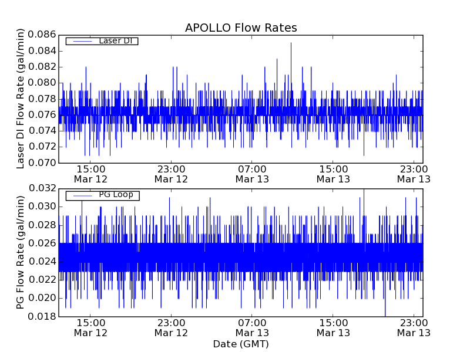Click the APOLLO Flow Rates chart title

pos(241,28)
